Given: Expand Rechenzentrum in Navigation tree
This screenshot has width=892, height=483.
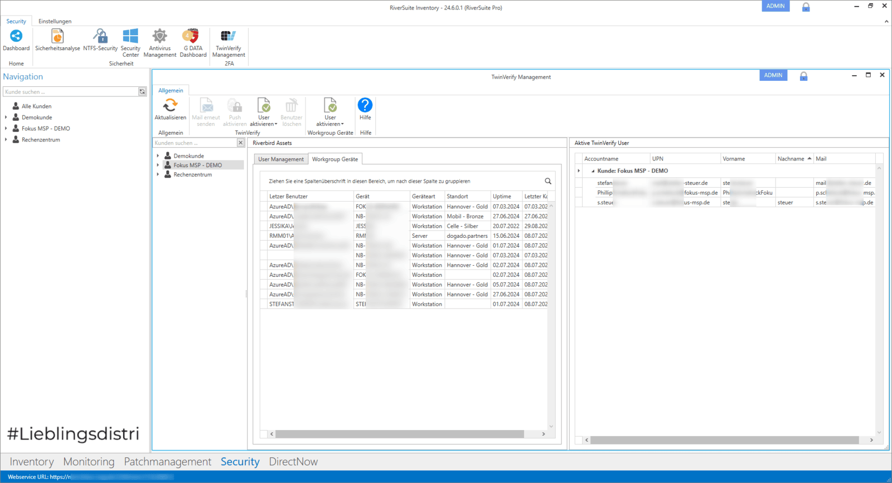Looking at the screenshot, I should [6, 139].
